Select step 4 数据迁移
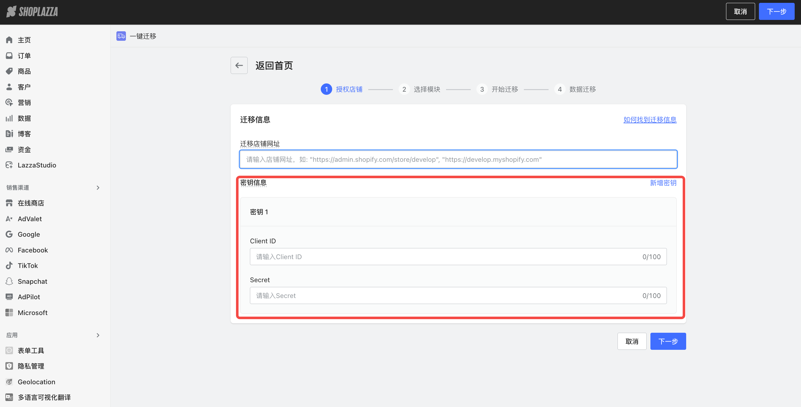Viewport: 801px width, 407px height. (575, 89)
